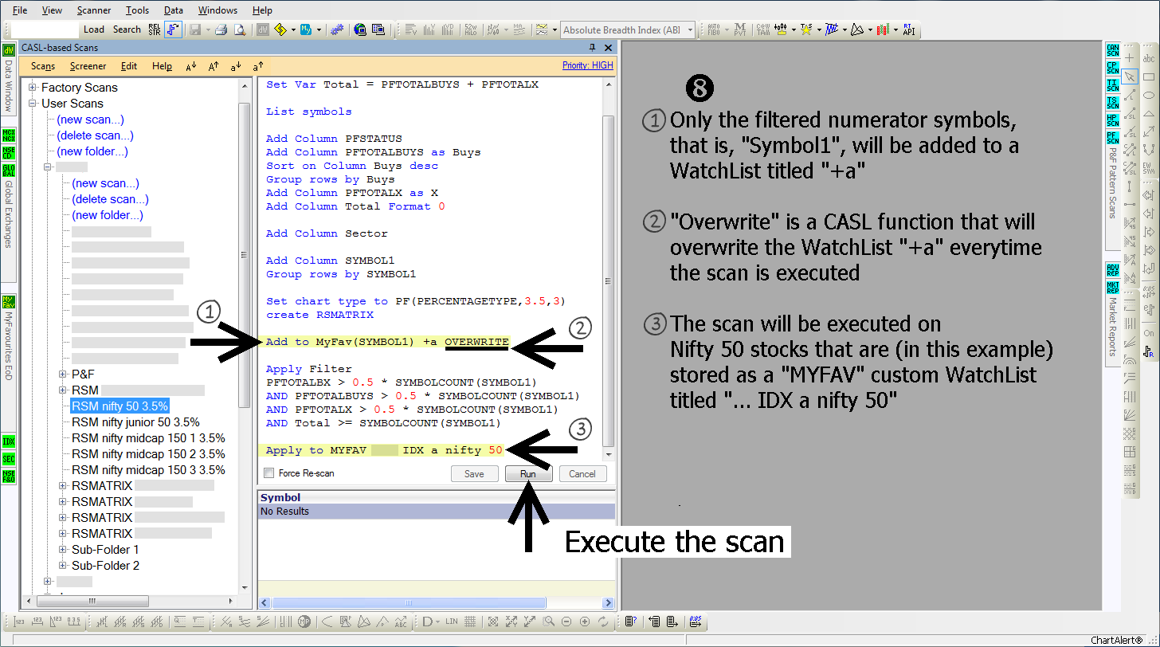This screenshot has height=647, width=1160.
Task: Click the MyFav sidebar icon
Action: click(x=9, y=302)
